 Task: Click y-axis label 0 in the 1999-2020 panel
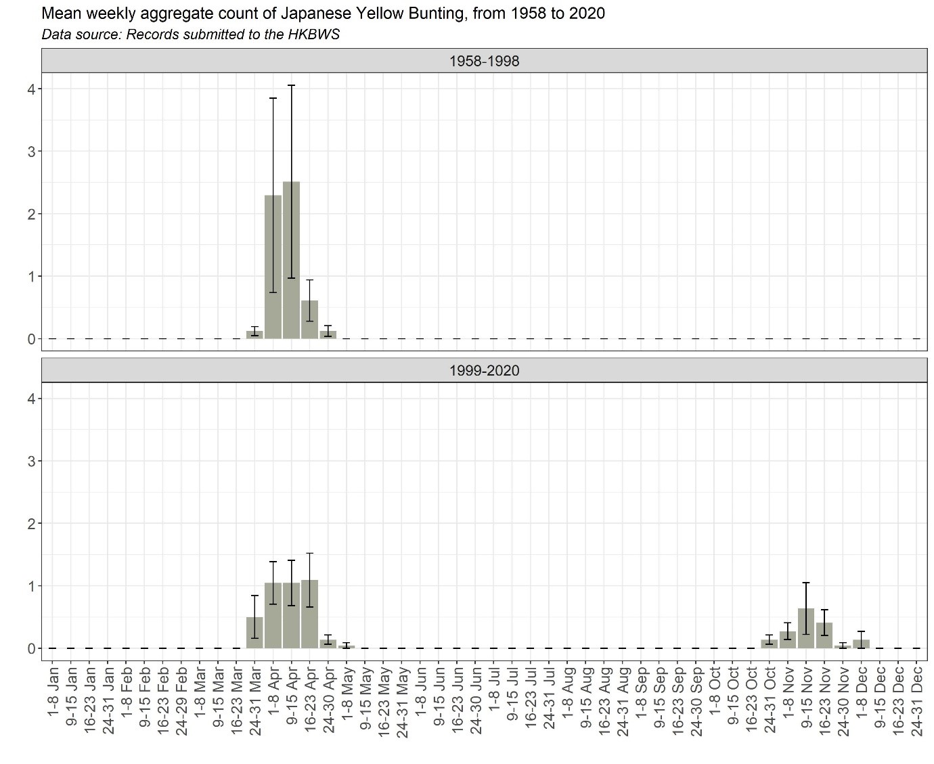32,648
